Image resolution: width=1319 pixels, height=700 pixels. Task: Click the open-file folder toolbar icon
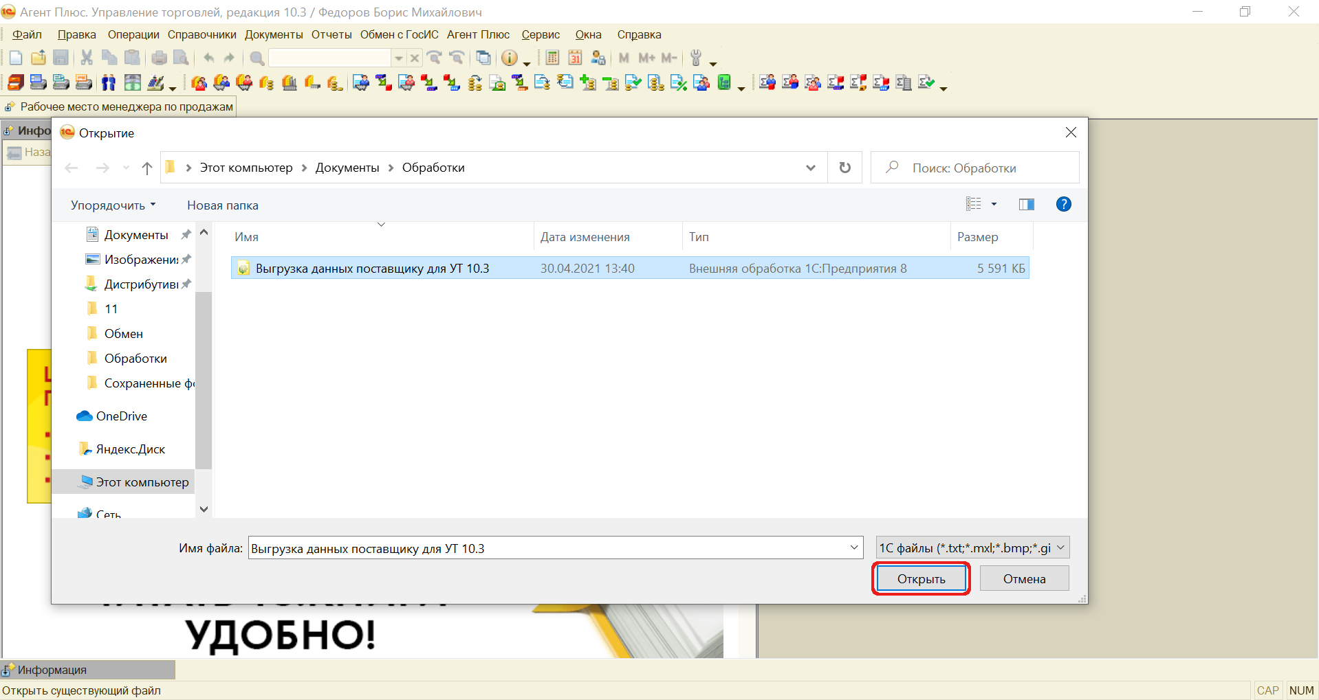39,58
